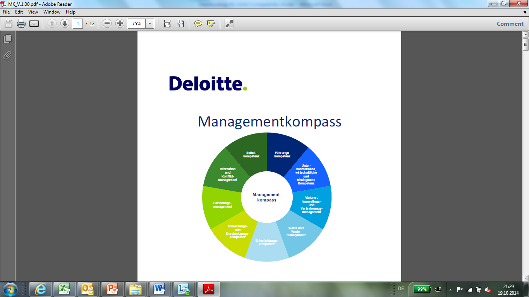The height and width of the screenshot is (297, 529).
Task: Open zoom percentage dropdown arrow
Action: (150, 24)
